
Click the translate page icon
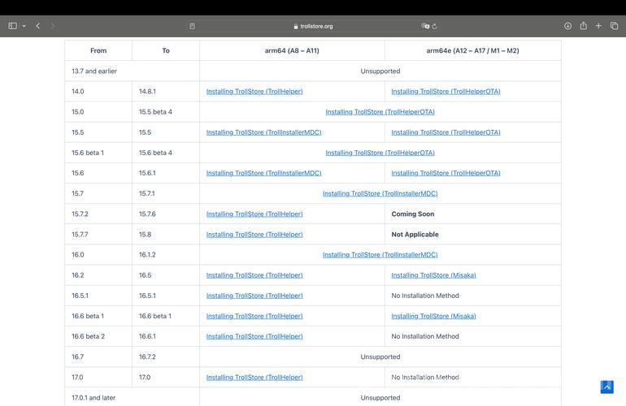point(425,26)
